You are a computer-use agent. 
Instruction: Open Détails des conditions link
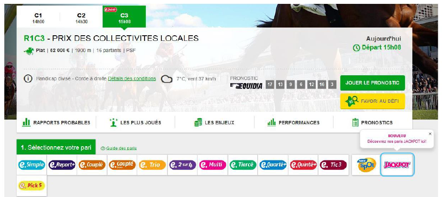click(132, 79)
